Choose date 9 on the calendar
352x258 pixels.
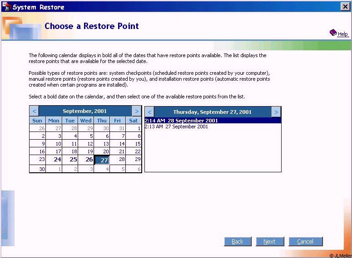tap(38, 144)
